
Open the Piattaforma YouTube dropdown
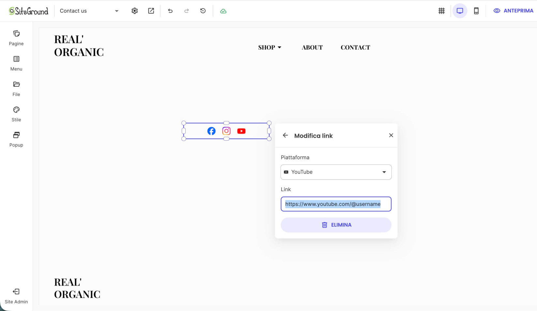336,172
